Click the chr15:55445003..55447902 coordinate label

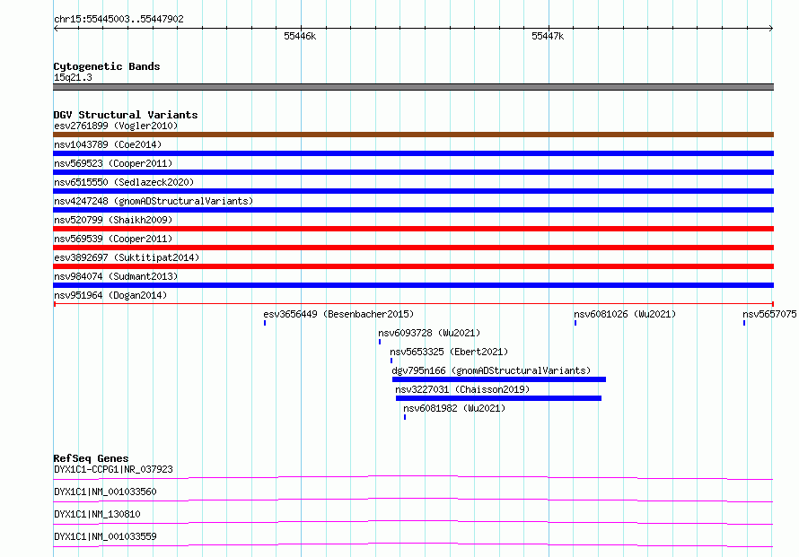(x=119, y=19)
